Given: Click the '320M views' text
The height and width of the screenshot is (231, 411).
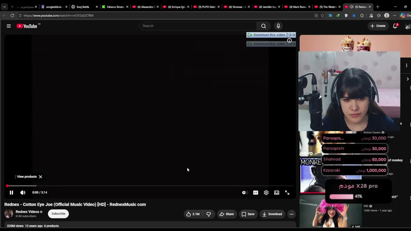Looking at the screenshot, I should click(x=15, y=226).
